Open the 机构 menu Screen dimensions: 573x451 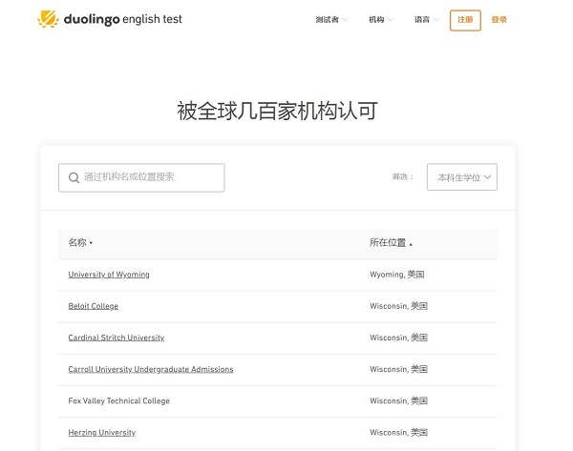380,20
